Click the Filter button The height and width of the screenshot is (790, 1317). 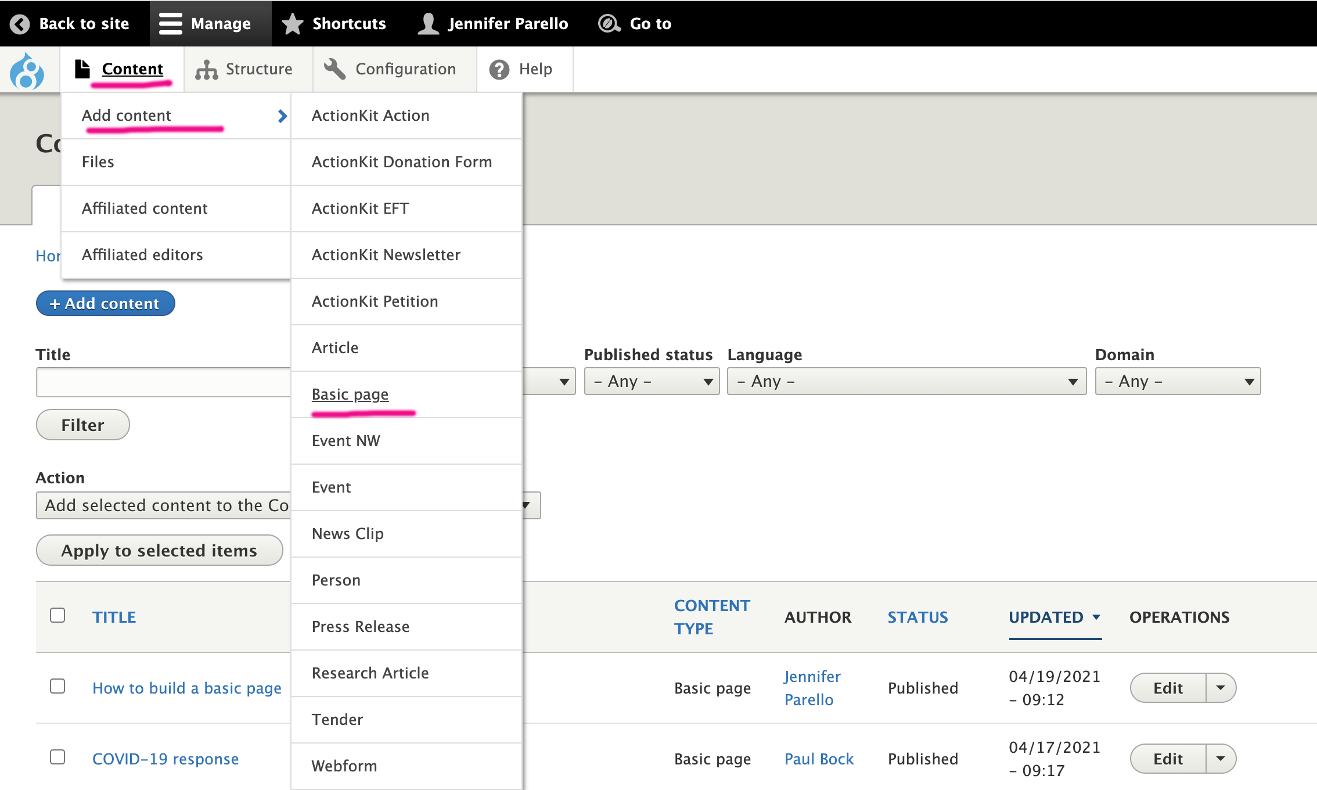82,425
